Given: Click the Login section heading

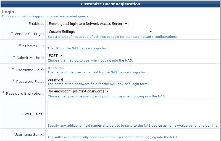Looking at the screenshot, I should click(x=8, y=12).
